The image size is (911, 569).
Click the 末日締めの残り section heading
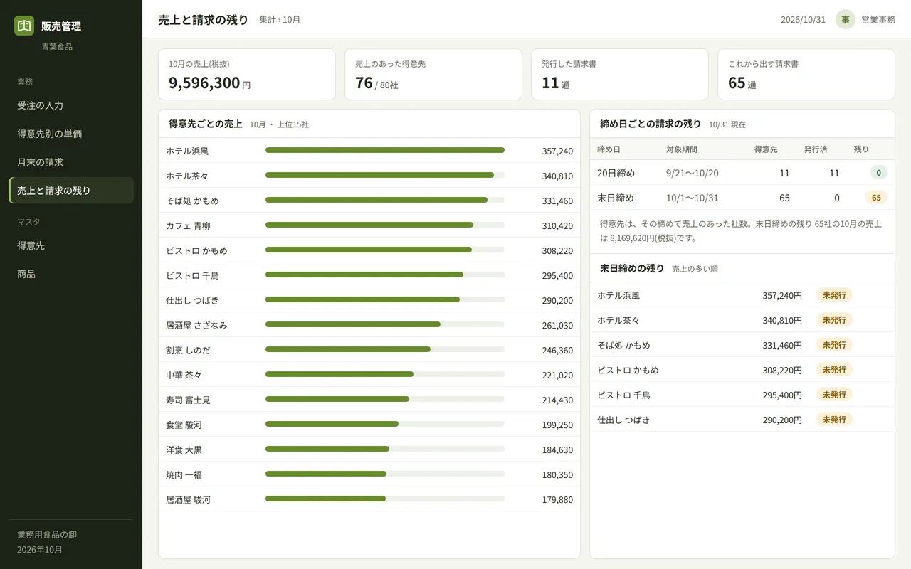click(x=632, y=268)
